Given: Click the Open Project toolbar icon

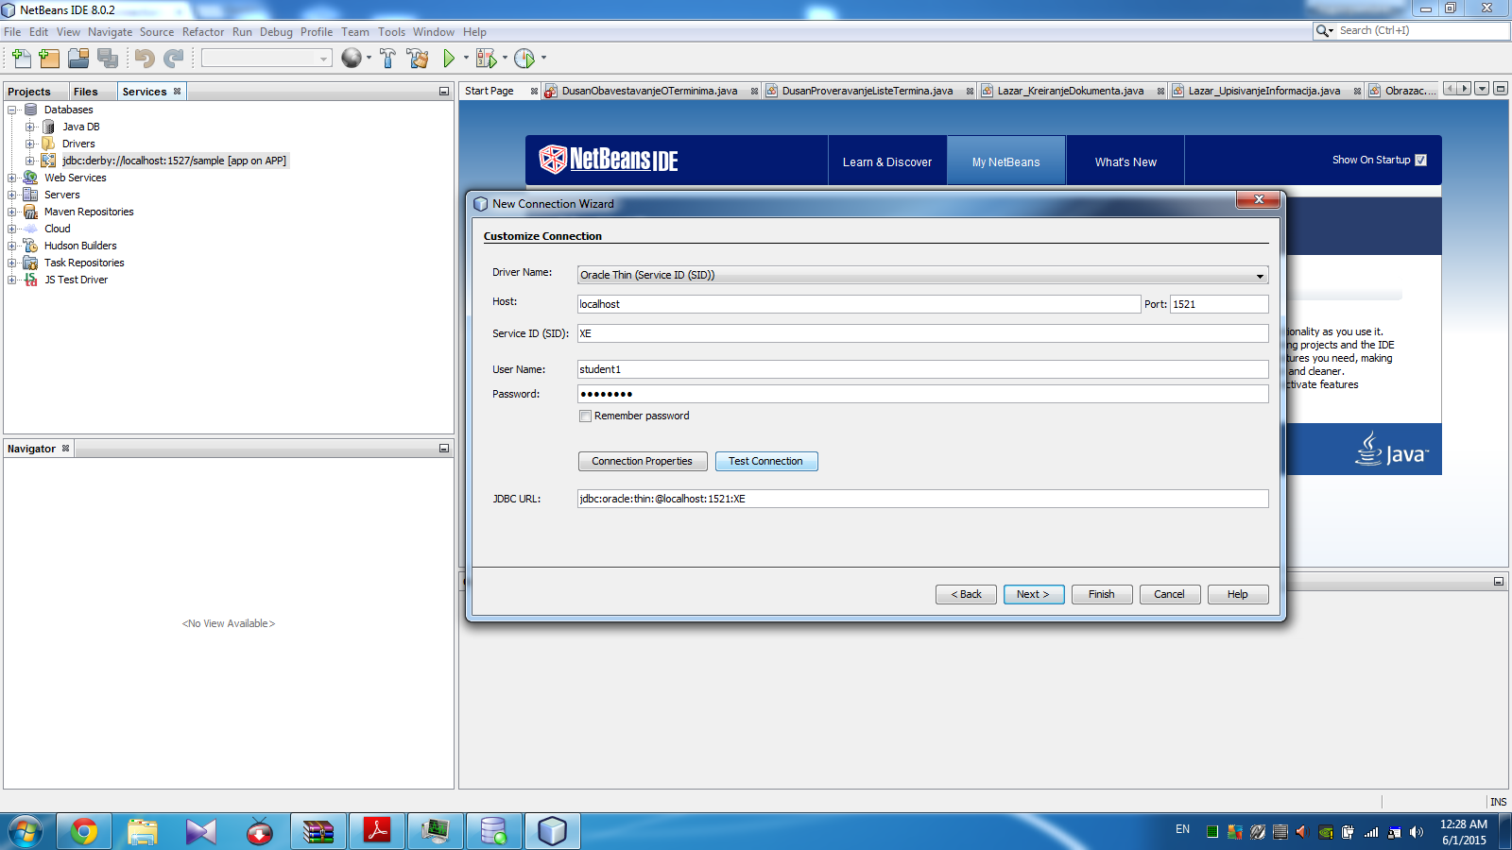Looking at the screenshot, I should (x=78, y=59).
